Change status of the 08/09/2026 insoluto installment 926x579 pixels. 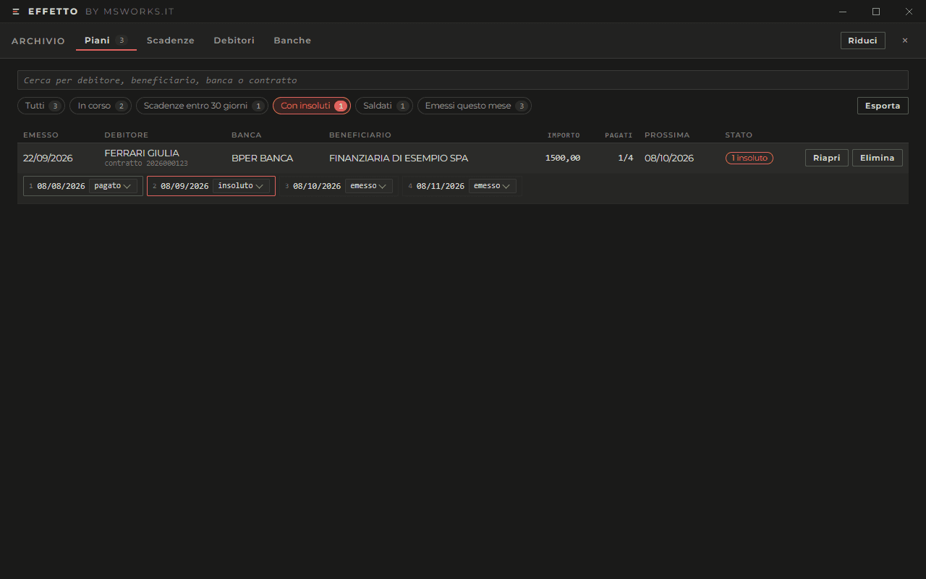[x=241, y=186]
